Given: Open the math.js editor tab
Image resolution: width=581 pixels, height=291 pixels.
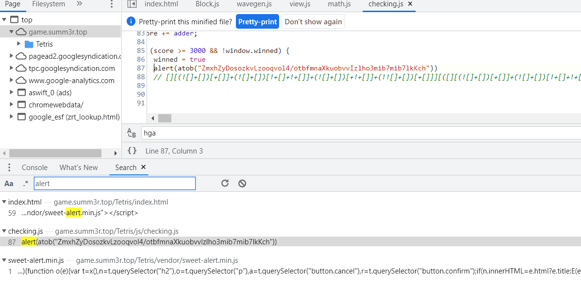Looking at the screenshot, I should (339, 4).
